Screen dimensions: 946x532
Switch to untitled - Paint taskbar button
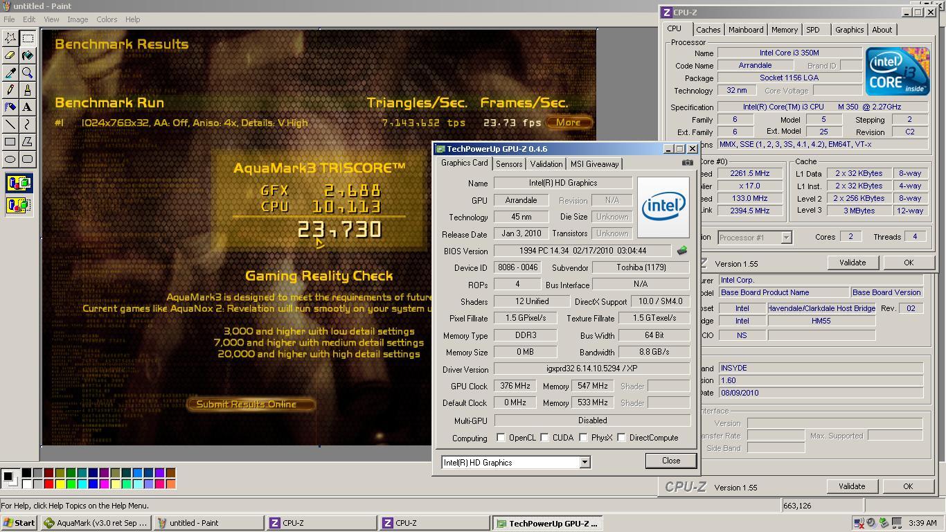point(208,523)
